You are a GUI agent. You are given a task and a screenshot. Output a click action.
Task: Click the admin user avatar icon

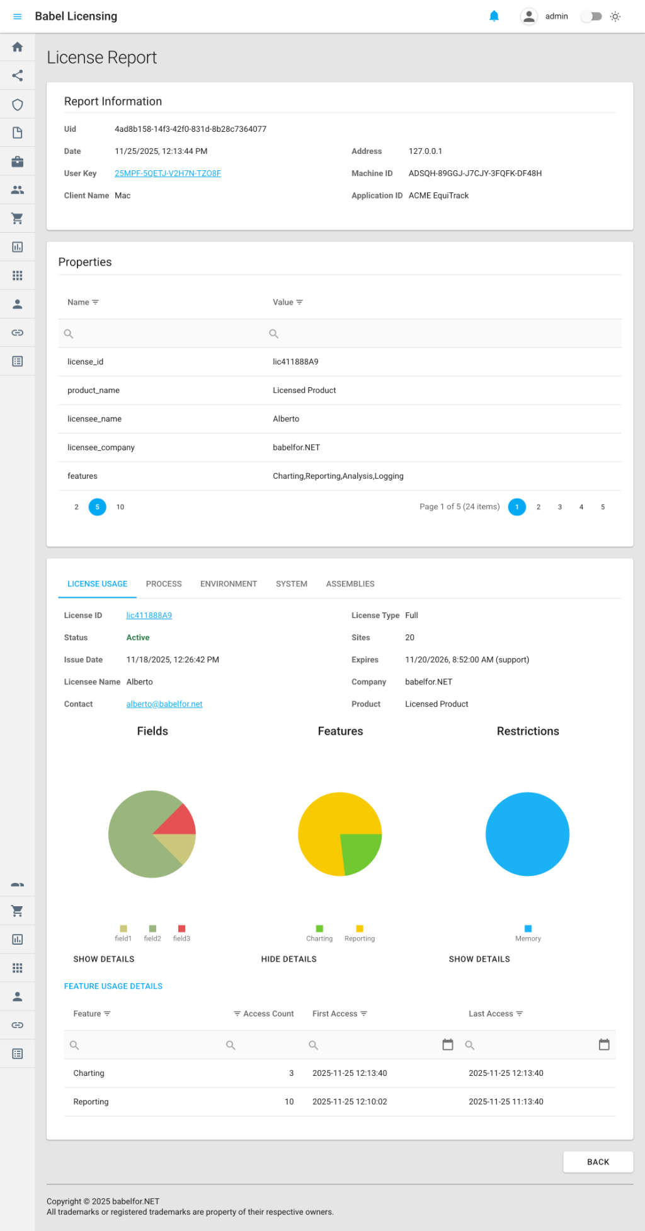click(529, 16)
